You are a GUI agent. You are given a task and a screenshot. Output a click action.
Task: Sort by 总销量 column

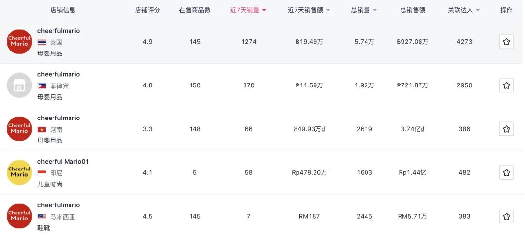pyautogui.click(x=364, y=10)
